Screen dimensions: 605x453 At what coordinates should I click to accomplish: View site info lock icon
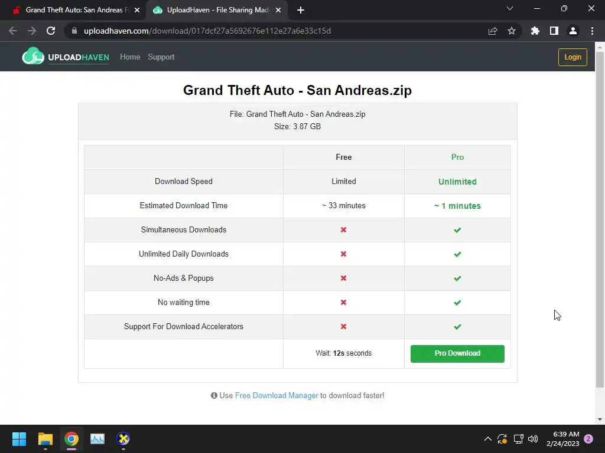tap(74, 31)
